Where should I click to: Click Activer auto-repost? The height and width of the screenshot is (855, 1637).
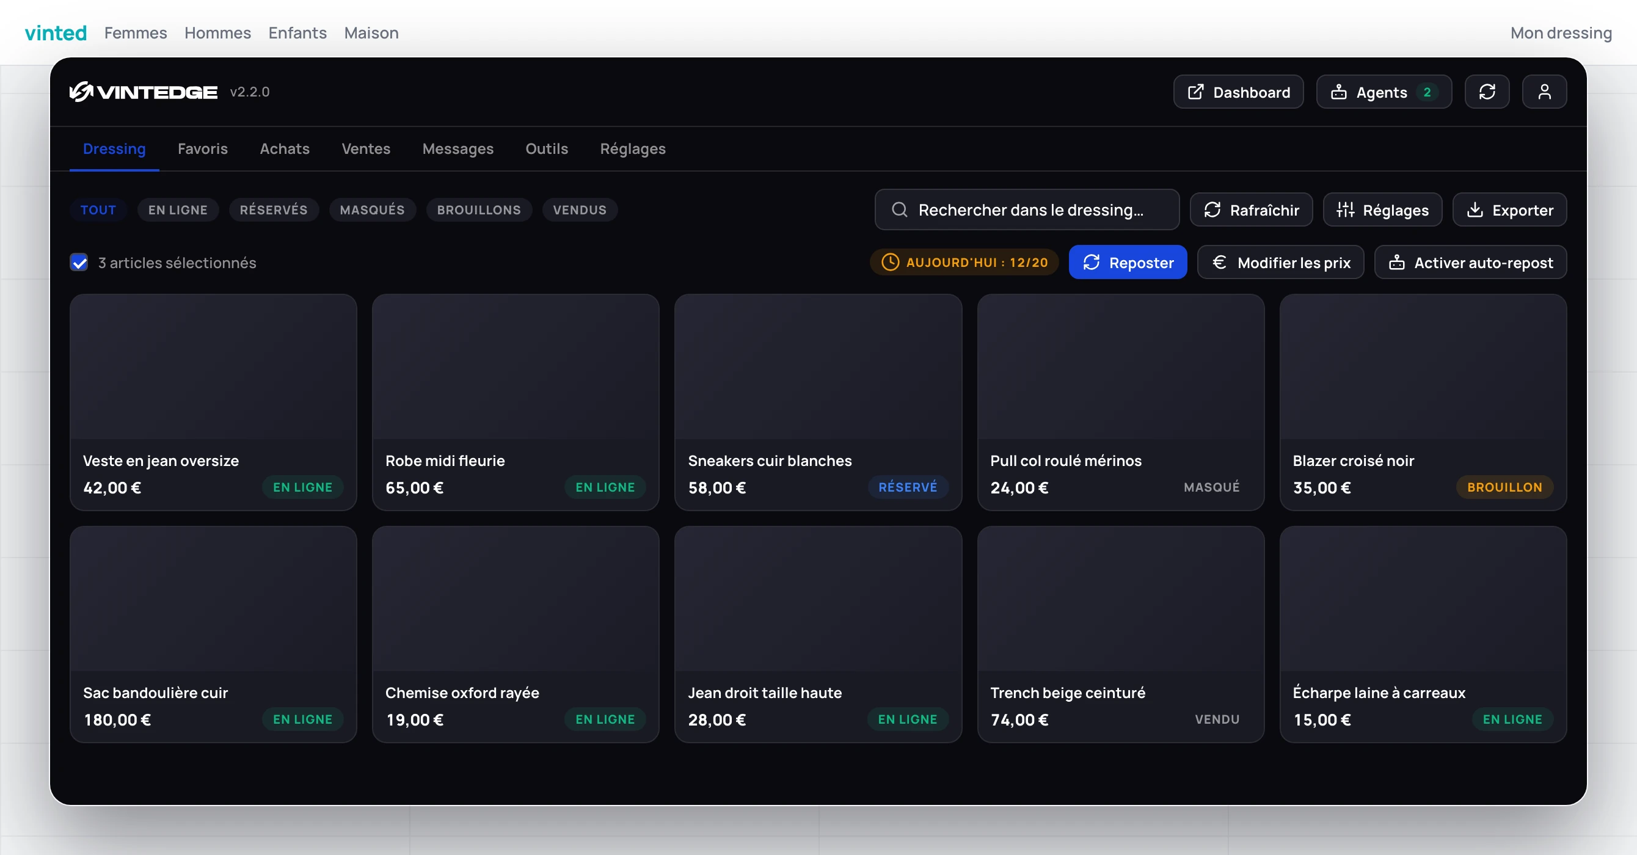[x=1470, y=263]
